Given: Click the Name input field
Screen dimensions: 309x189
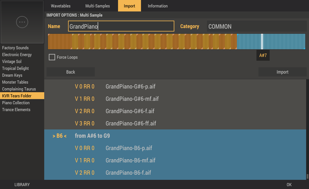Looking at the screenshot, I should [x=121, y=26].
